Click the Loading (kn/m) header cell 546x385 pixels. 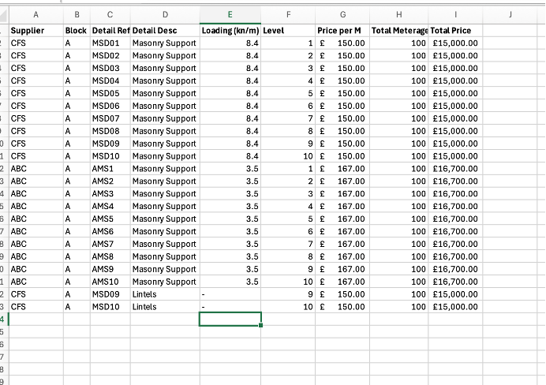[230, 31]
